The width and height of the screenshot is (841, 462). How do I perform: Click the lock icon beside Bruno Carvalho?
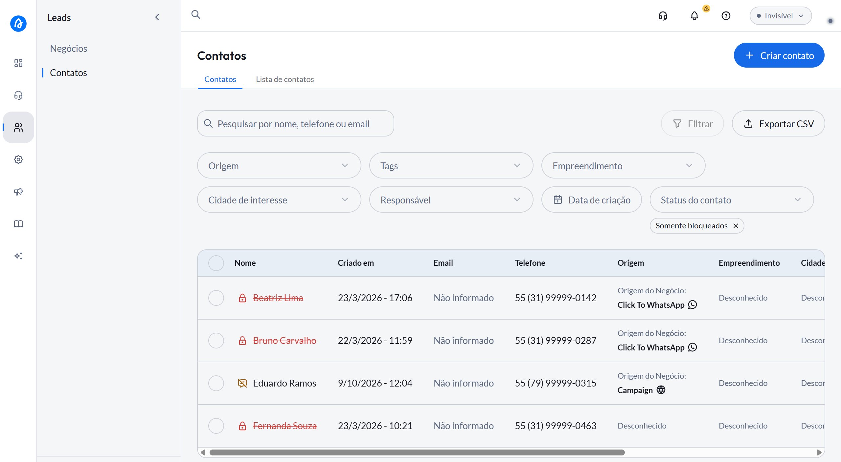pyautogui.click(x=242, y=341)
